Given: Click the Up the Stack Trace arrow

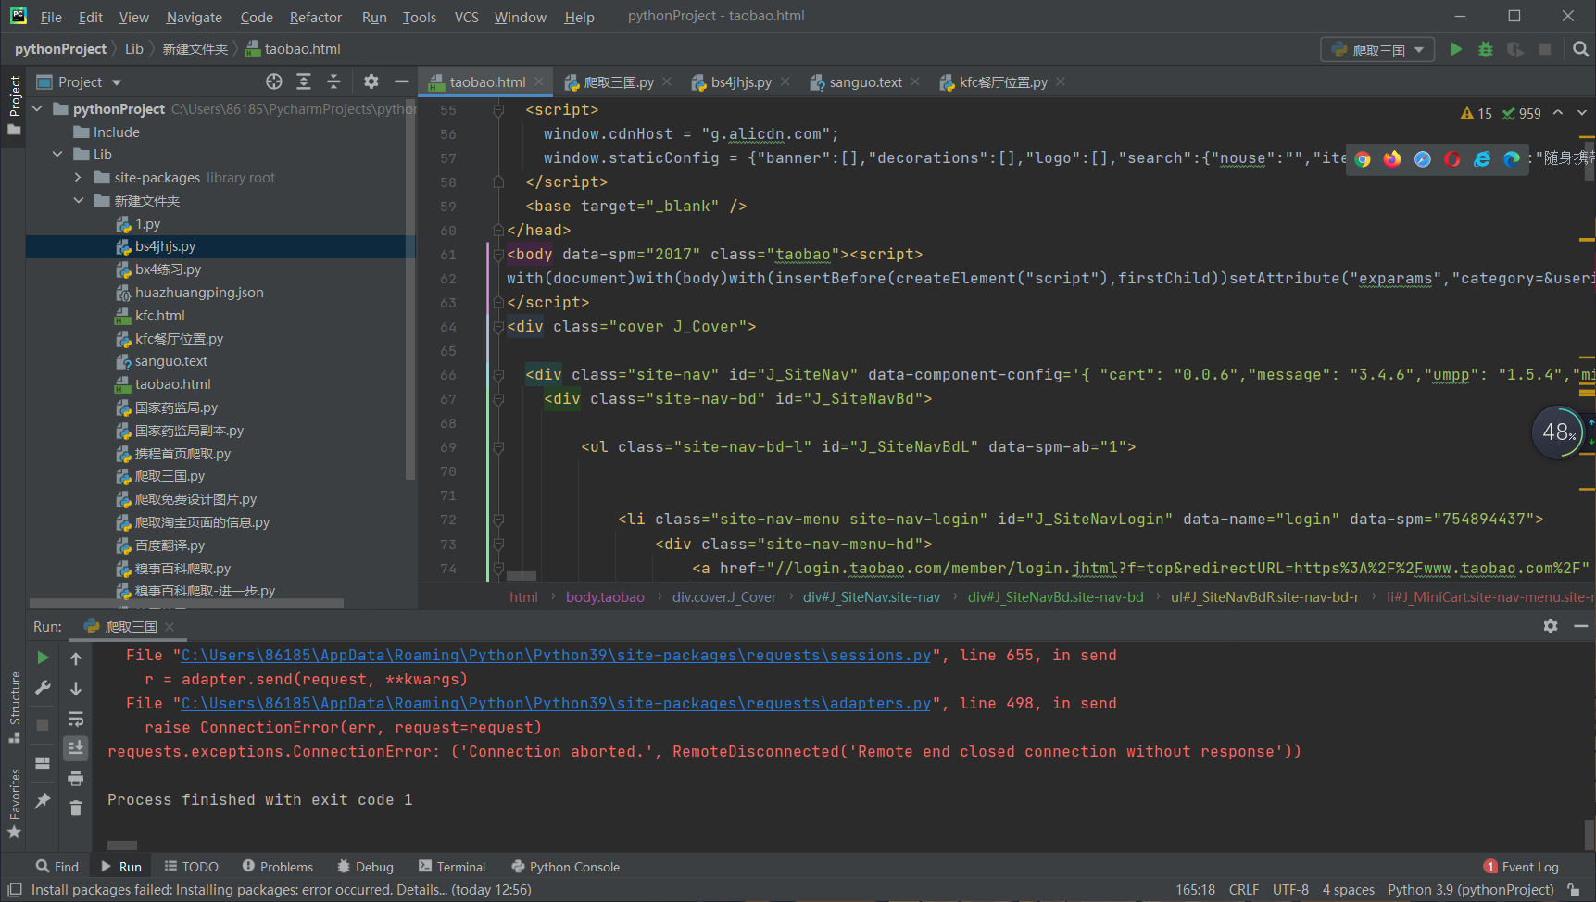Looking at the screenshot, I should coord(76,658).
